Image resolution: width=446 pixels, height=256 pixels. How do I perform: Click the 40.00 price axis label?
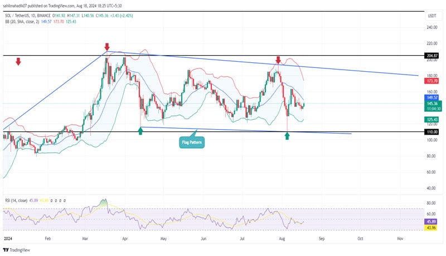coord(431,188)
